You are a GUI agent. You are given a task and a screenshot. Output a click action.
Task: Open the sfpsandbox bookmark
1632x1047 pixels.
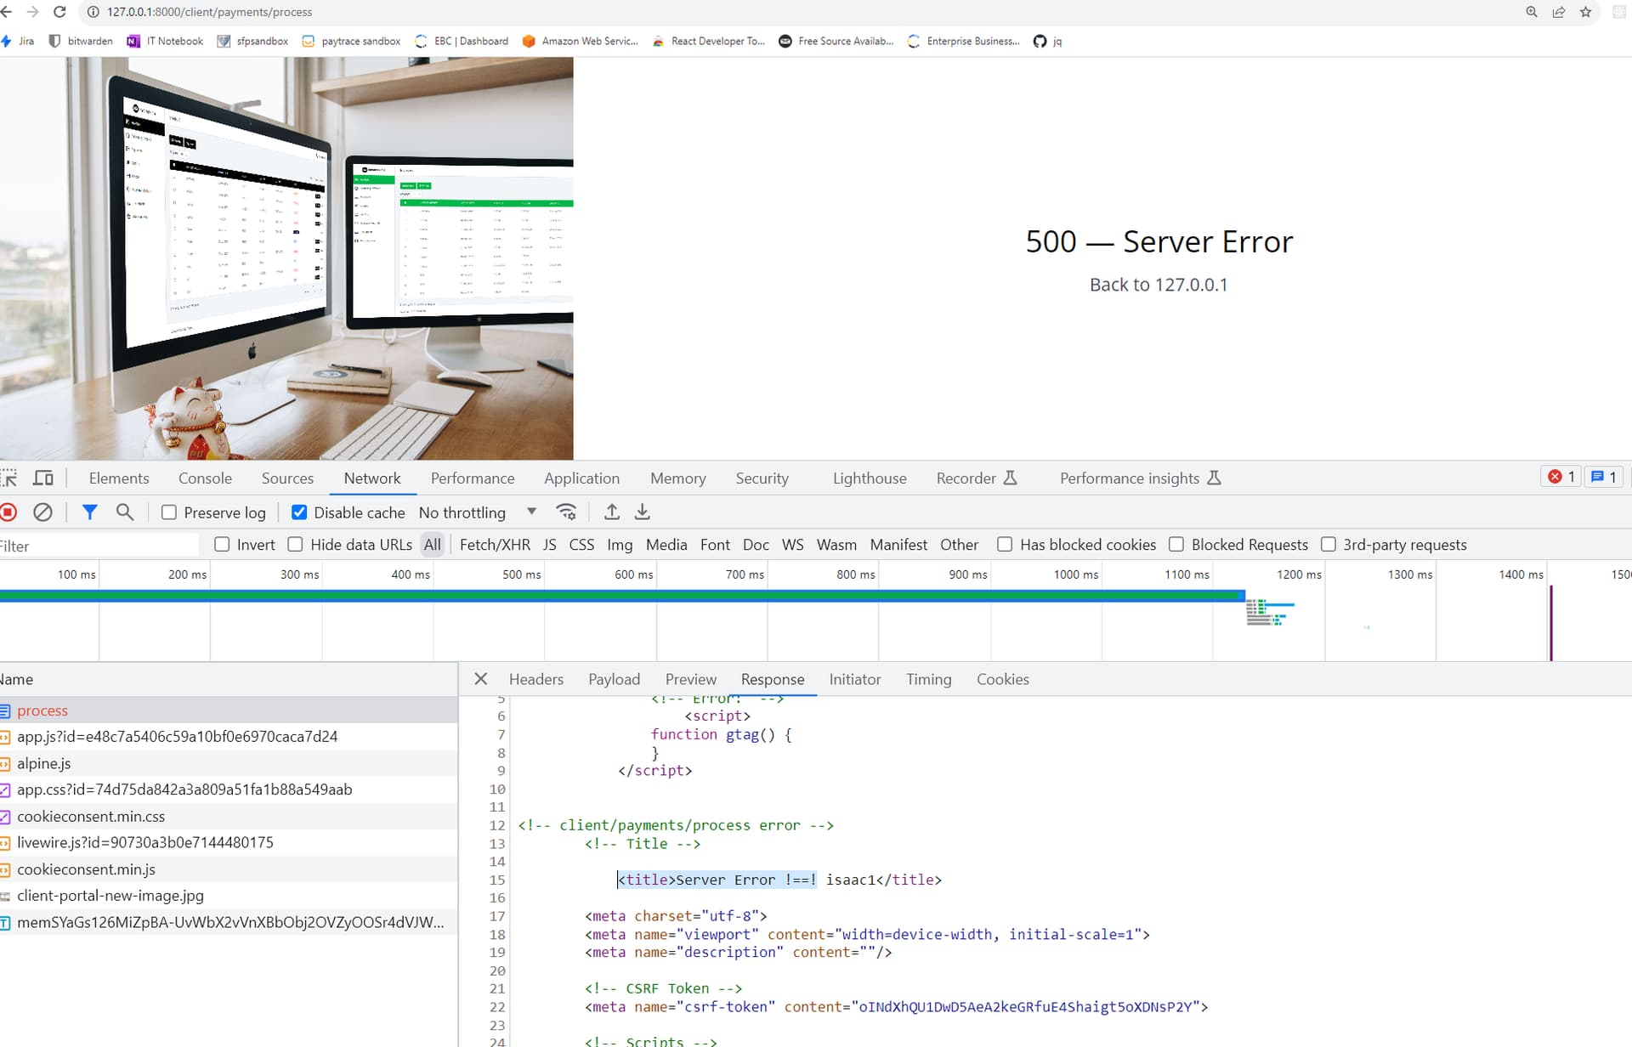[252, 41]
